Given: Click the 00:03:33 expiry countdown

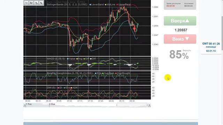Looking at the screenshot, I should point(188,6).
